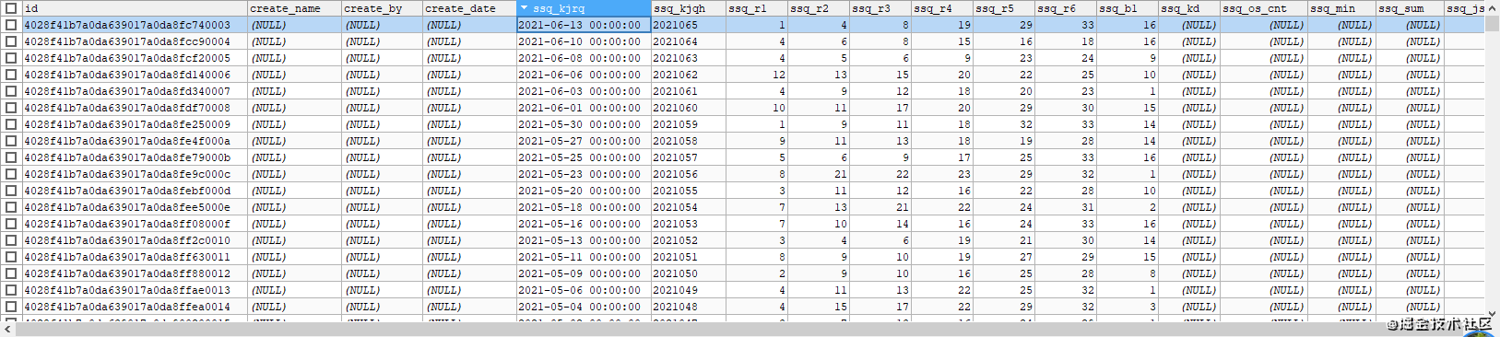Click the ssq_r1 column header

(x=757, y=8)
